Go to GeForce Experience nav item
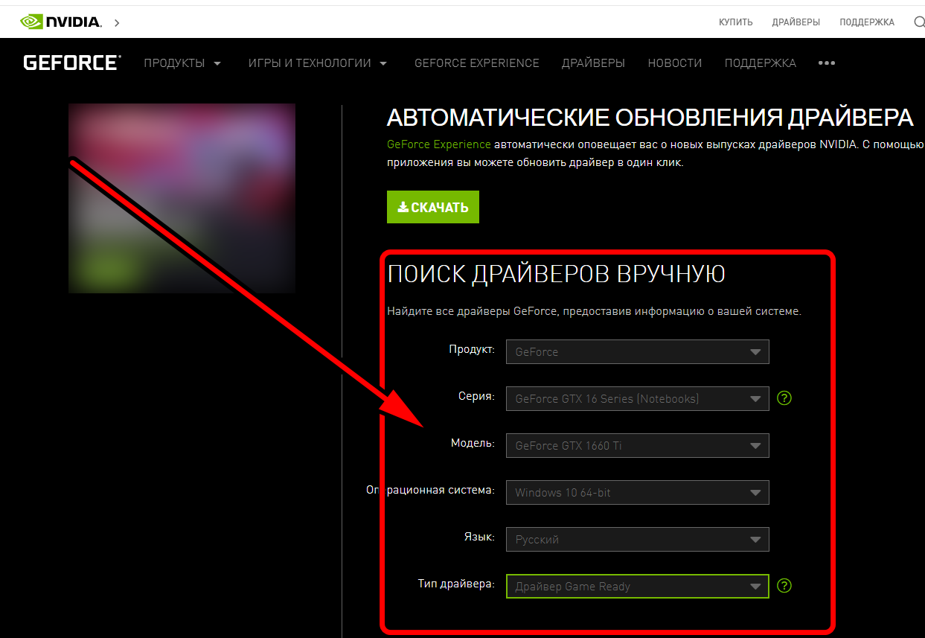Screen dimensions: 925x638 pyautogui.click(x=476, y=63)
